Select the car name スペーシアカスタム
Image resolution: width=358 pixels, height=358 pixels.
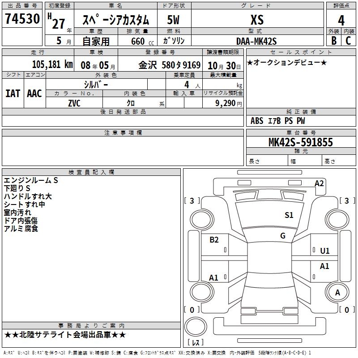coord(115,20)
